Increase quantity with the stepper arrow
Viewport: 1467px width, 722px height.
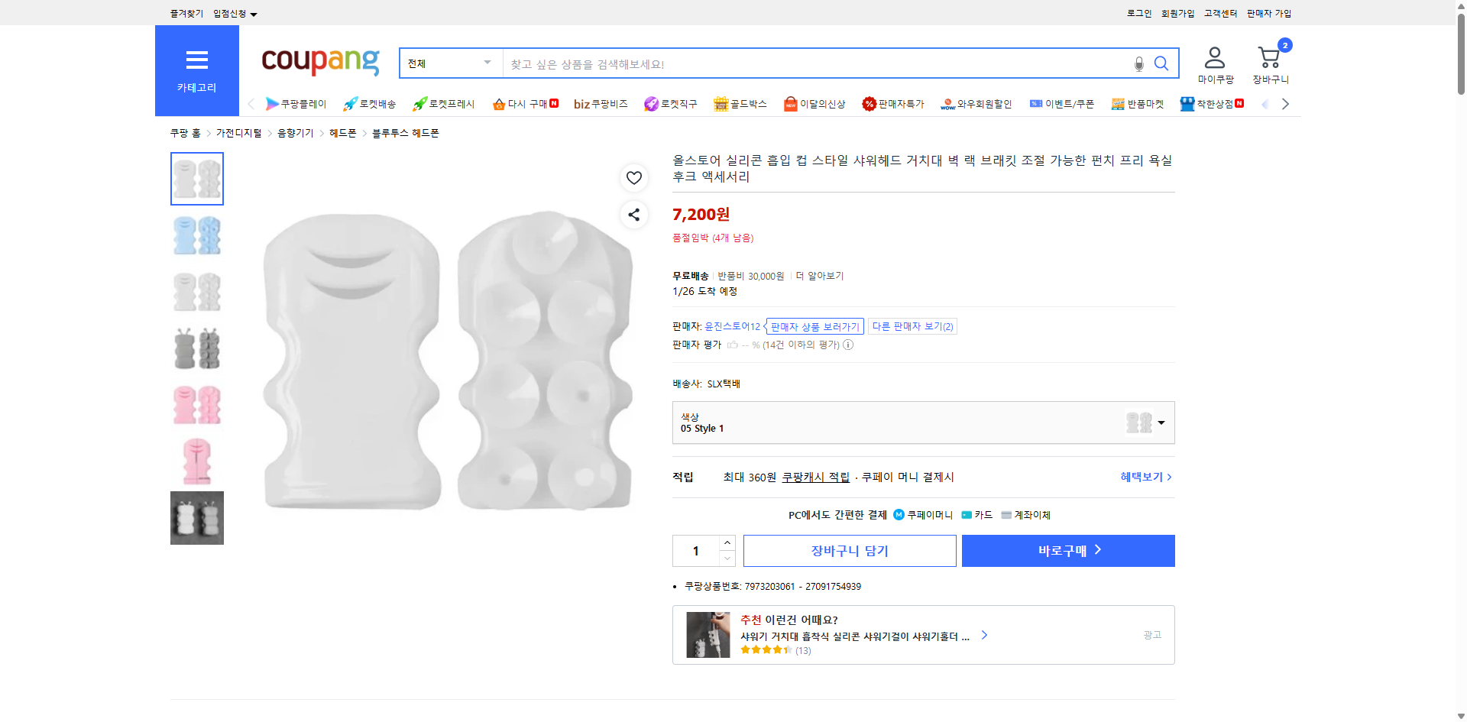[x=727, y=543]
